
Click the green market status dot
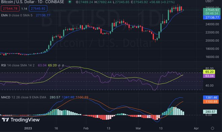(70, 2)
